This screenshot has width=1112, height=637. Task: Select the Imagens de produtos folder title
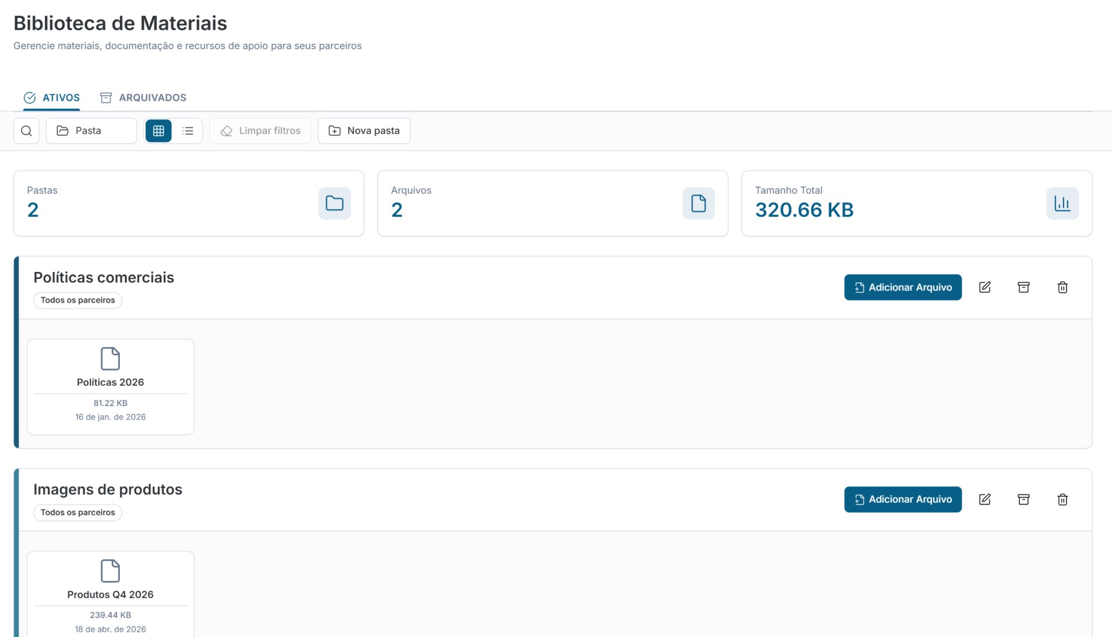pos(108,489)
